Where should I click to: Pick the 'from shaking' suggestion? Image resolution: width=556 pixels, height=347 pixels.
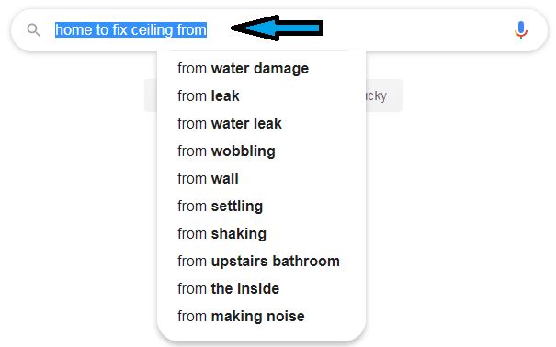(x=261, y=234)
